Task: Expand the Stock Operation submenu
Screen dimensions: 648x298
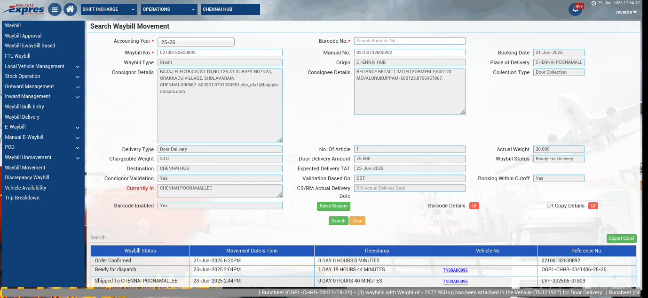Action: click(42, 76)
